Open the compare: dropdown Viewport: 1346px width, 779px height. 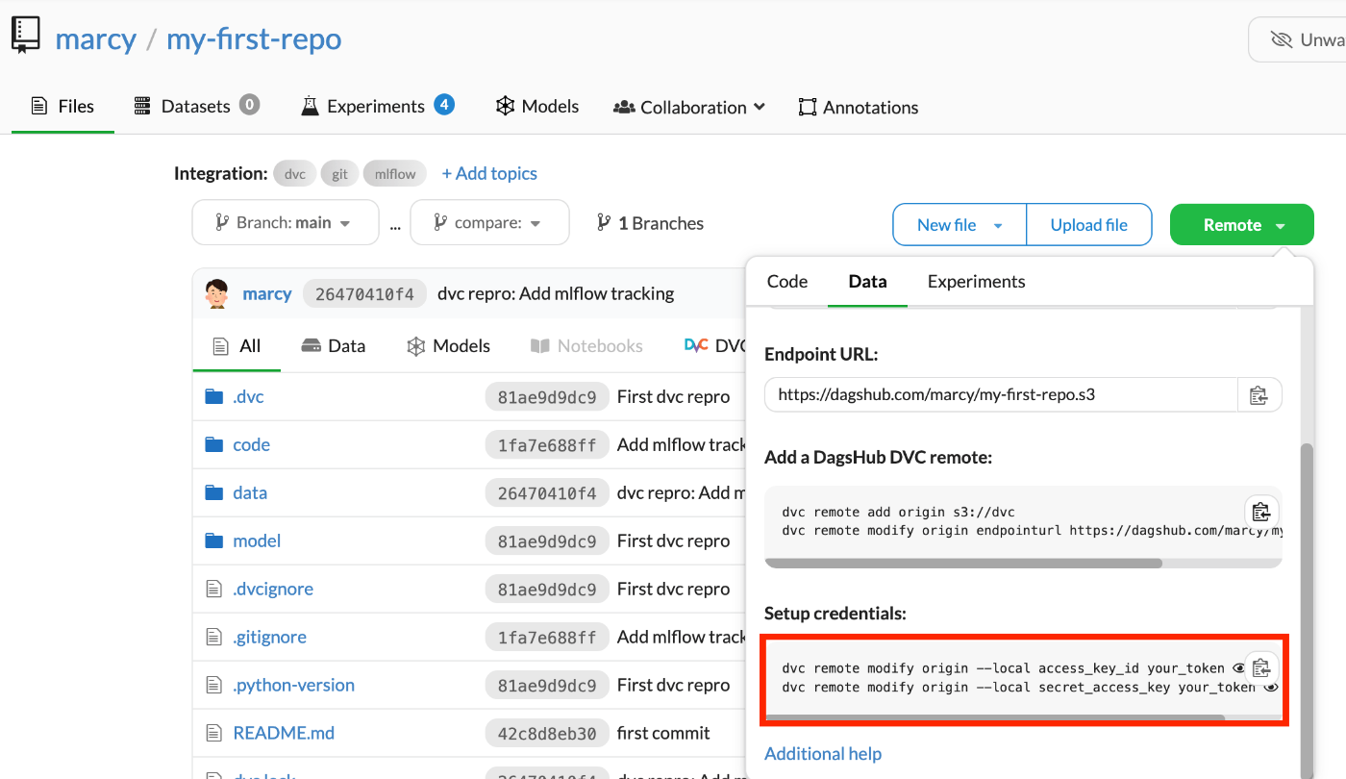[x=489, y=223]
